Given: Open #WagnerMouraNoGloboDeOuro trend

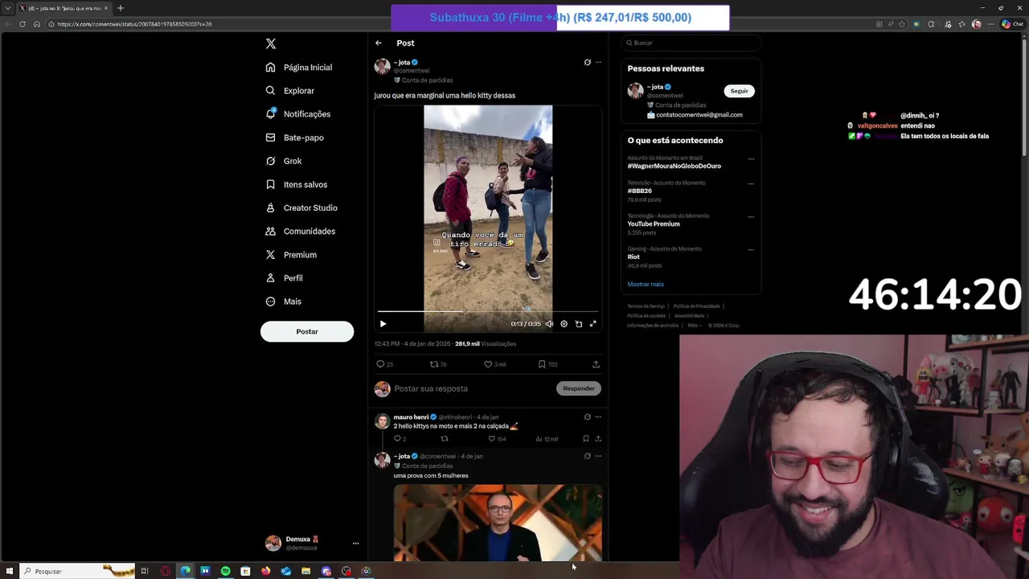Looking at the screenshot, I should click(674, 166).
